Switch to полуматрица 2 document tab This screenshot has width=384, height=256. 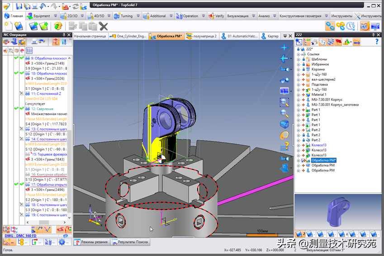coord(202,36)
